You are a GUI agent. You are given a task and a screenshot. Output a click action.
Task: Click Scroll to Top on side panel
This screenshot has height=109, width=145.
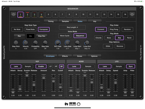pyautogui.click(x=141, y=52)
